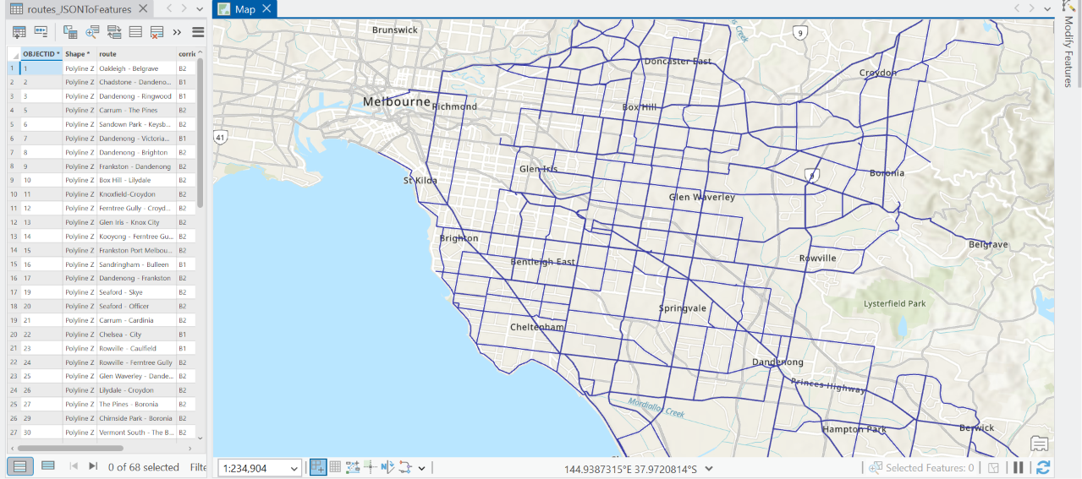Click route cell Seaford - Skye
This screenshot has width=1082, height=479.
coord(136,292)
